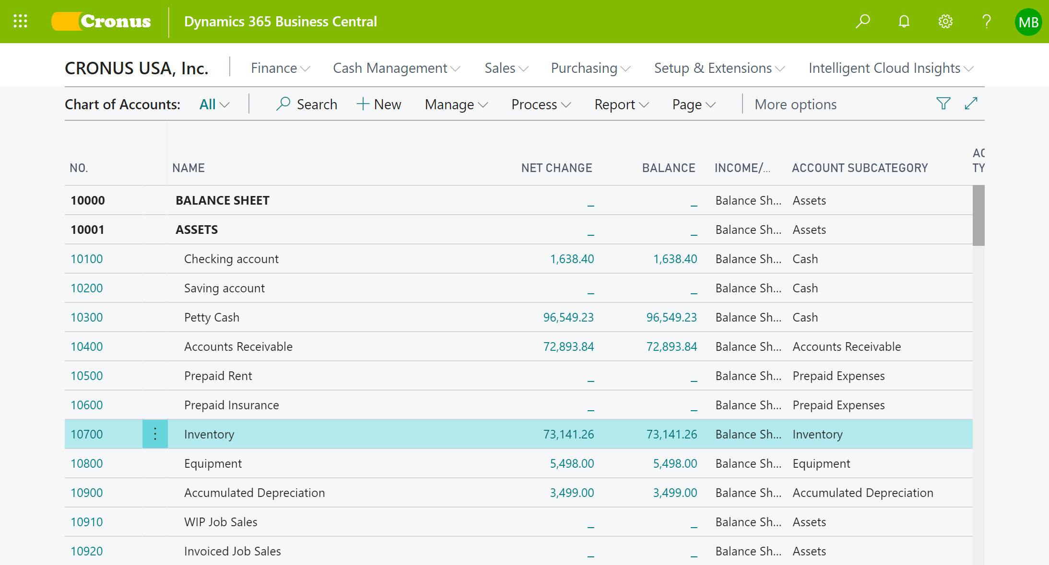Viewport: 1049px width, 565px height.
Task: Select the Invoiced Job Sales name cell
Action: click(233, 551)
